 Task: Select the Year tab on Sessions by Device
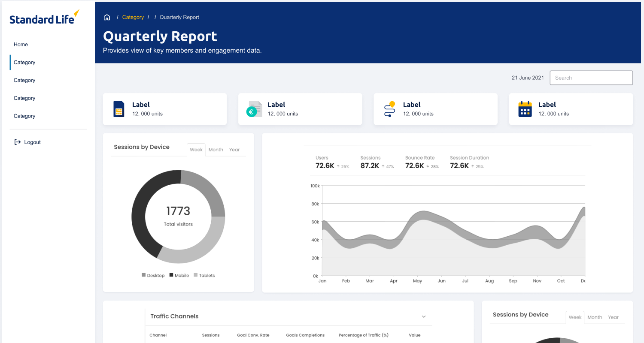coord(234,150)
